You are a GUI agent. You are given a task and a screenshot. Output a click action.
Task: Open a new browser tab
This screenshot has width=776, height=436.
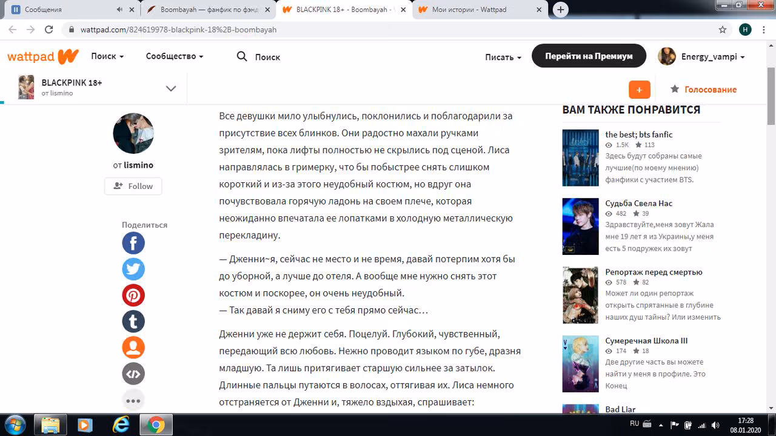pyautogui.click(x=561, y=9)
